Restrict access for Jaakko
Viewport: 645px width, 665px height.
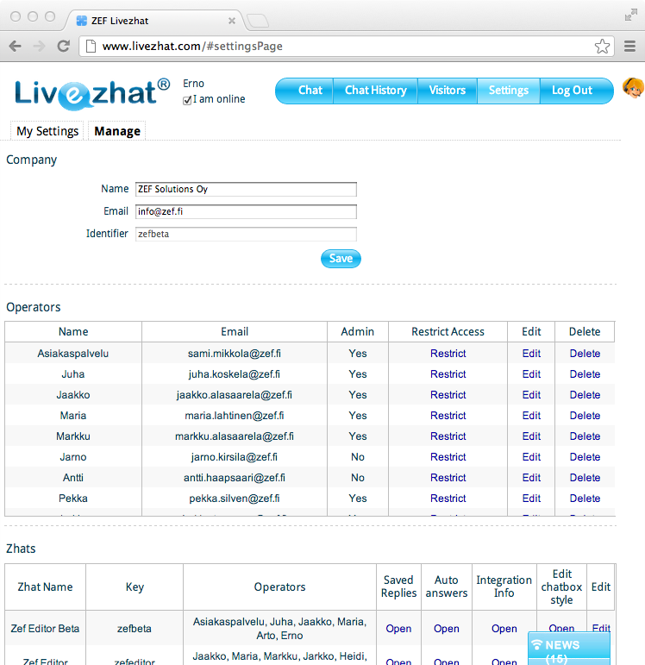[x=448, y=395]
